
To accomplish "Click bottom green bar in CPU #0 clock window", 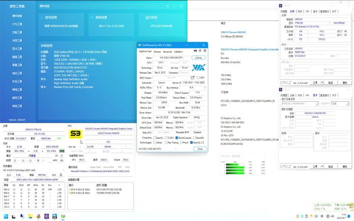I will coord(235,173).
